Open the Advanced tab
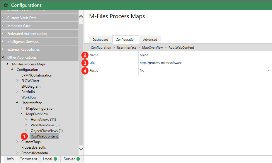Viewport: 272px width, 163px height. [x=150, y=40]
